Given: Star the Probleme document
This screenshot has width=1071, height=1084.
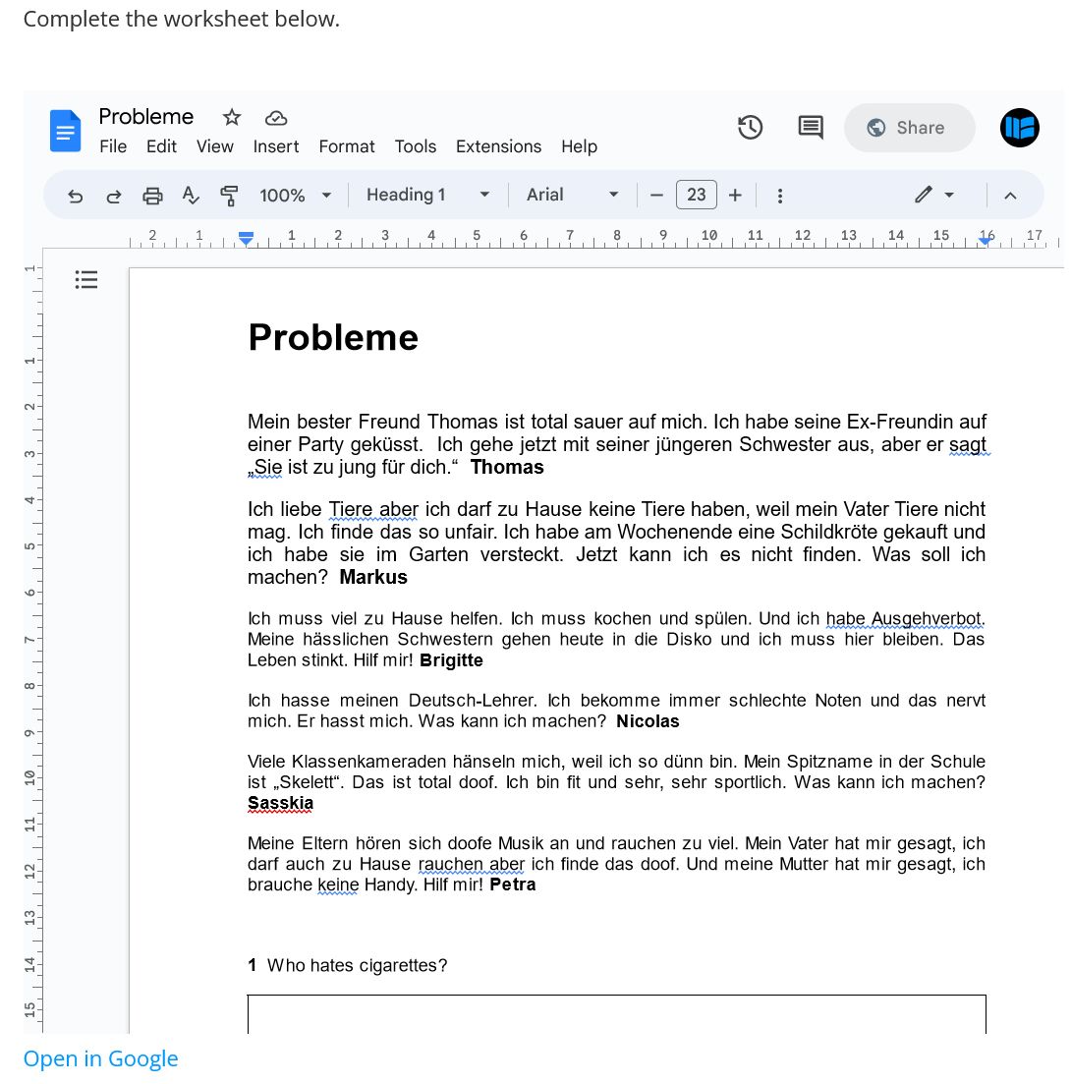Looking at the screenshot, I should tap(232, 118).
